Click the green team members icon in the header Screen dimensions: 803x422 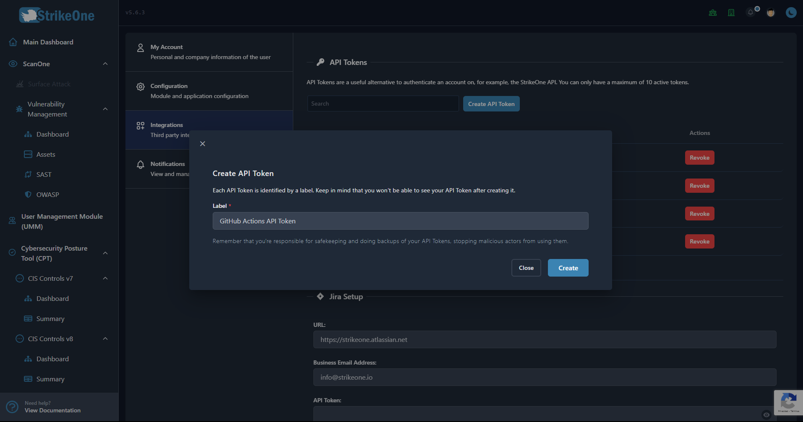tap(712, 13)
